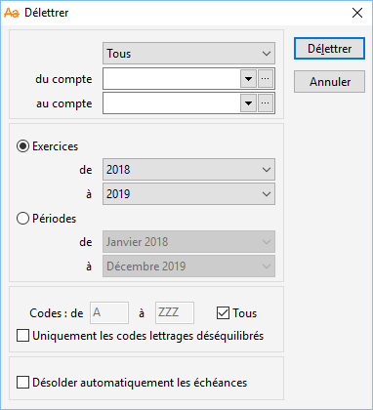Click the Annuler button
The height and width of the screenshot is (410, 373).
click(329, 82)
